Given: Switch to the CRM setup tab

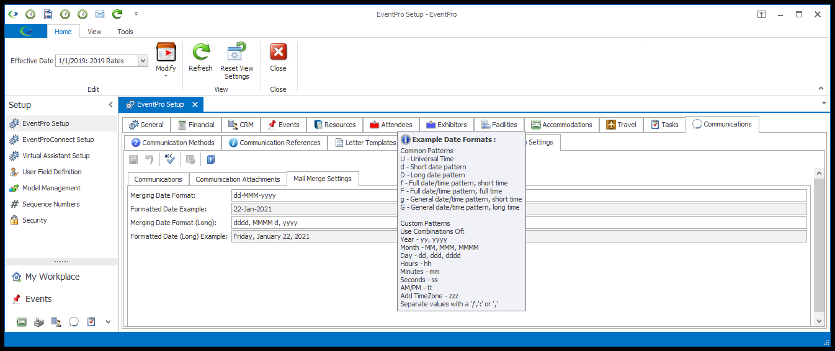Looking at the screenshot, I should [x=241, y=125].
